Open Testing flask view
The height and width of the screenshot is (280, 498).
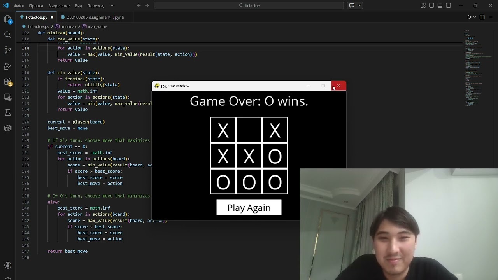[7, 113]
